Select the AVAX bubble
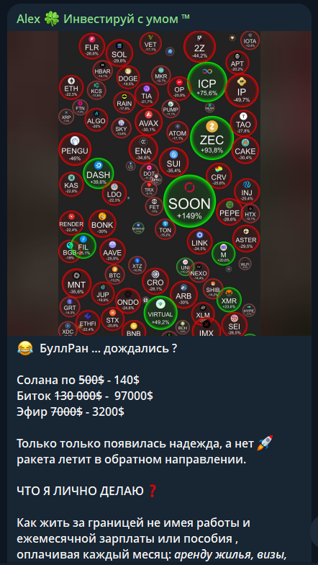 (148, 122)
